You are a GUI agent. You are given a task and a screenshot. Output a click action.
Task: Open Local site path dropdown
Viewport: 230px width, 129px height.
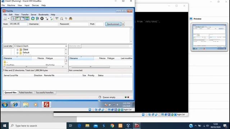coord(66,46)
